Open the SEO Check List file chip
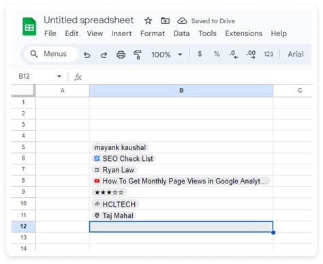The image size is (323, 264). pos(123,158)
